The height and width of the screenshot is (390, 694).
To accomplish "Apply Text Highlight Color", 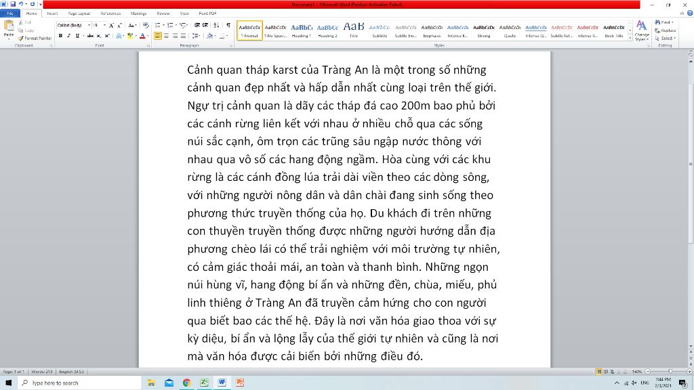I will [129, 36].
